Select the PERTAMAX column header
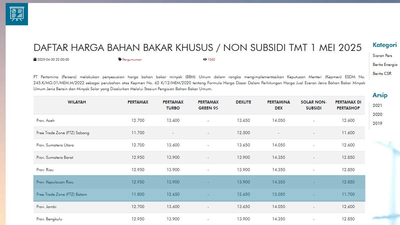Screen dimensions: 400x225 pos(138,103)
